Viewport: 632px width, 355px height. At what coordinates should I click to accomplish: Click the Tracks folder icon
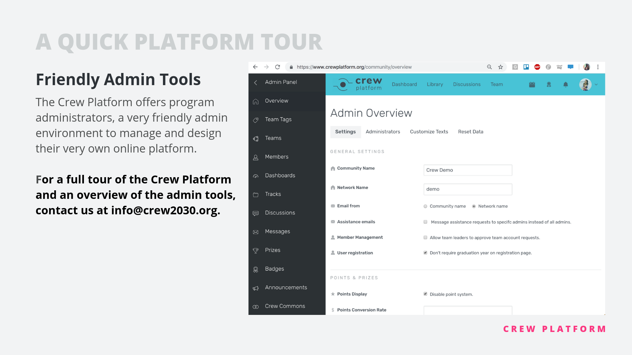point(256,195)
